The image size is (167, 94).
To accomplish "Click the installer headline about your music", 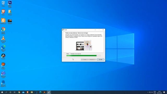I will (77, 33).
